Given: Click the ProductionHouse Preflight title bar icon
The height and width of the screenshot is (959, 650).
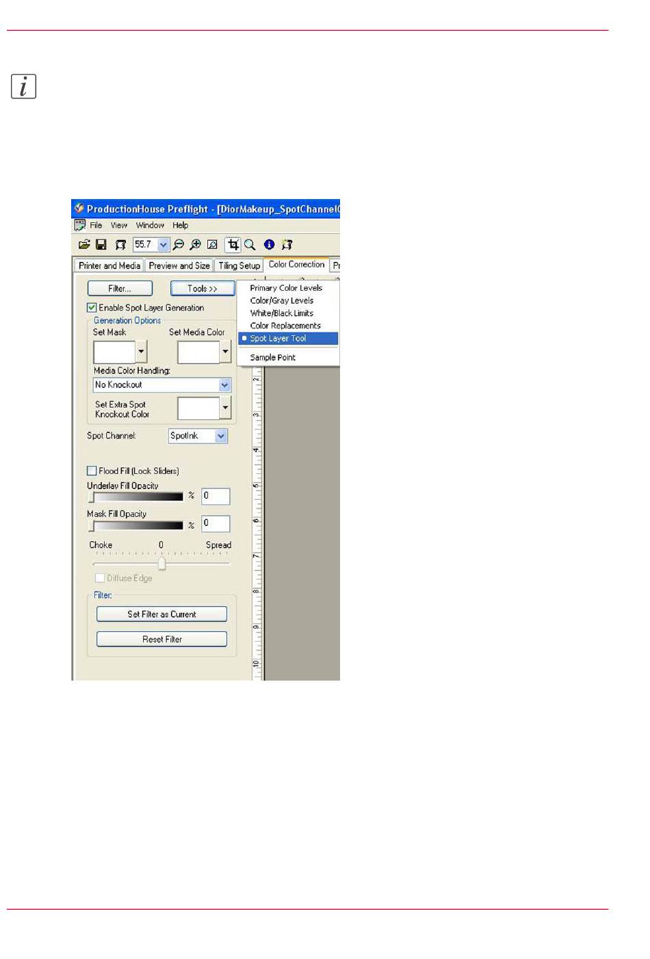Looking at the screenshot, I should [79, 209].
